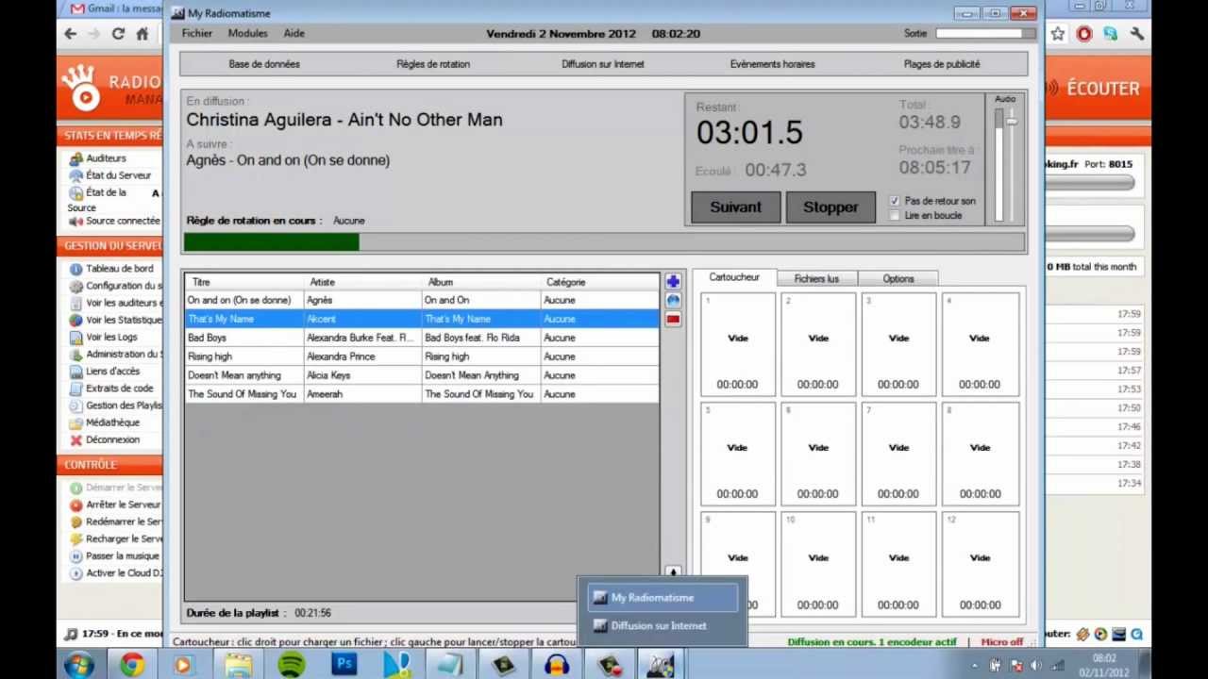The width and height of the screenshot is (1208, 679).
Task: Click cartridge slot 8
Action: coord(980,454)
